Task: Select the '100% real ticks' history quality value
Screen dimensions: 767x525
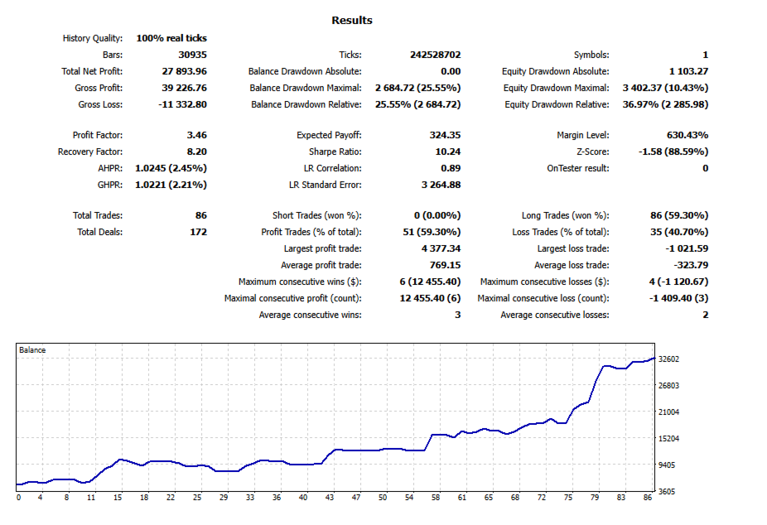Action: 171,38
